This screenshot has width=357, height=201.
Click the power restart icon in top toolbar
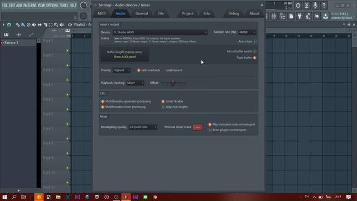(x=298, y=5)
